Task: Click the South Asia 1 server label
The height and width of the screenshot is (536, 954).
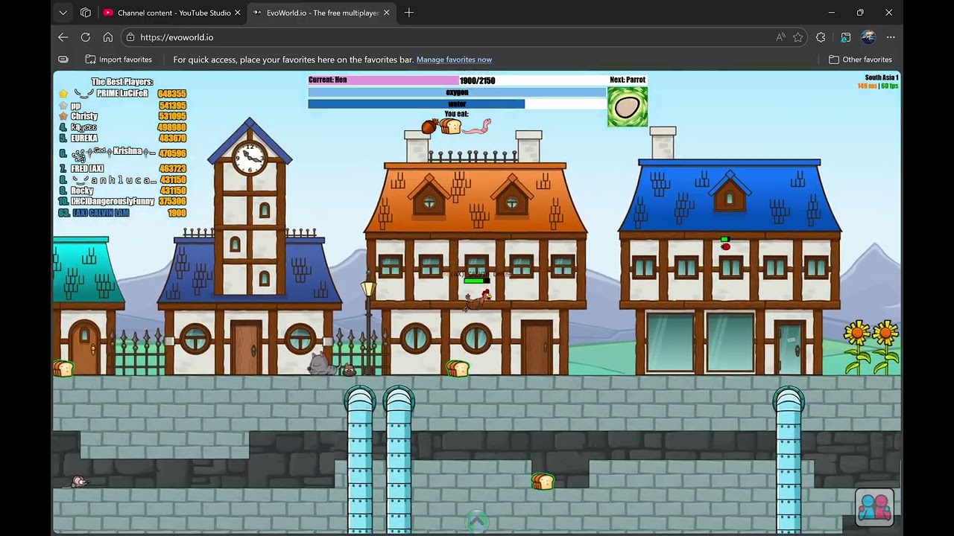Action: (x=882, y=77)
